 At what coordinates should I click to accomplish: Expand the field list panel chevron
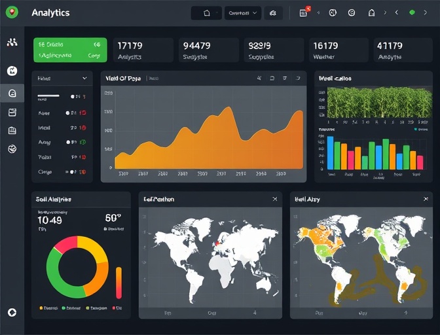84,79
